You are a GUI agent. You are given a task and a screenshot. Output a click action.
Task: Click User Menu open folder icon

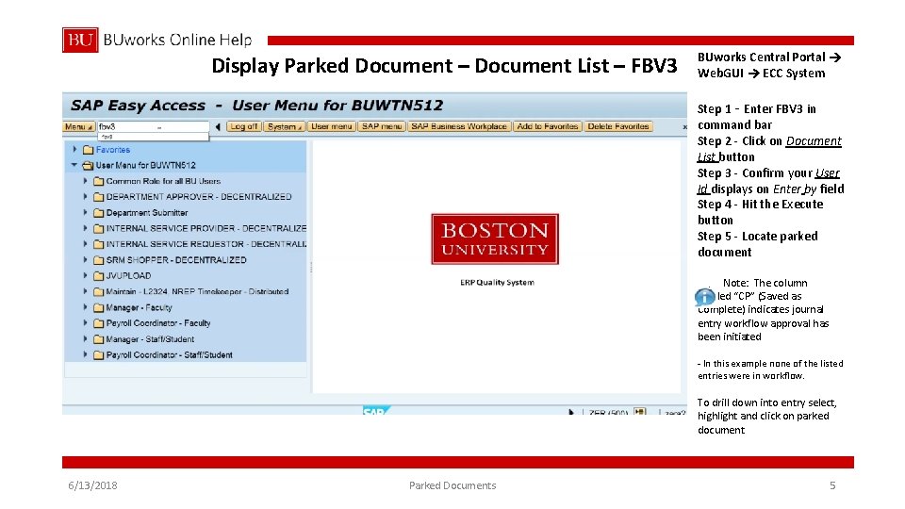pyautogui.click(x=89, y=166)
